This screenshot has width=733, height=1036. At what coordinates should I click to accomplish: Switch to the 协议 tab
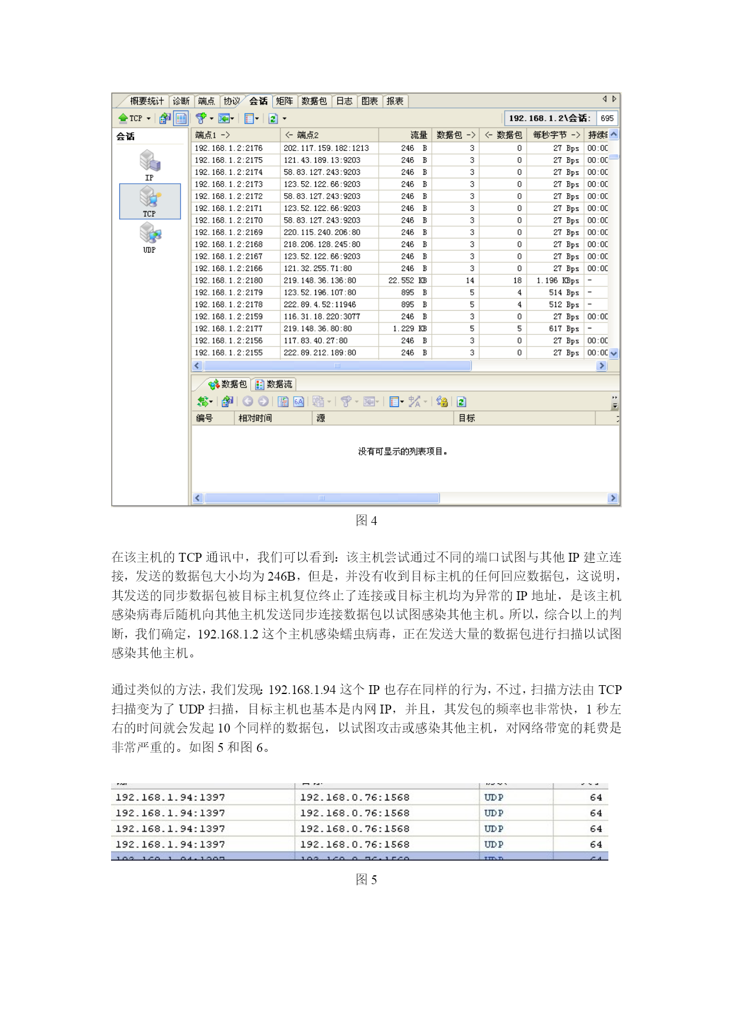click(x=232, y=101)
